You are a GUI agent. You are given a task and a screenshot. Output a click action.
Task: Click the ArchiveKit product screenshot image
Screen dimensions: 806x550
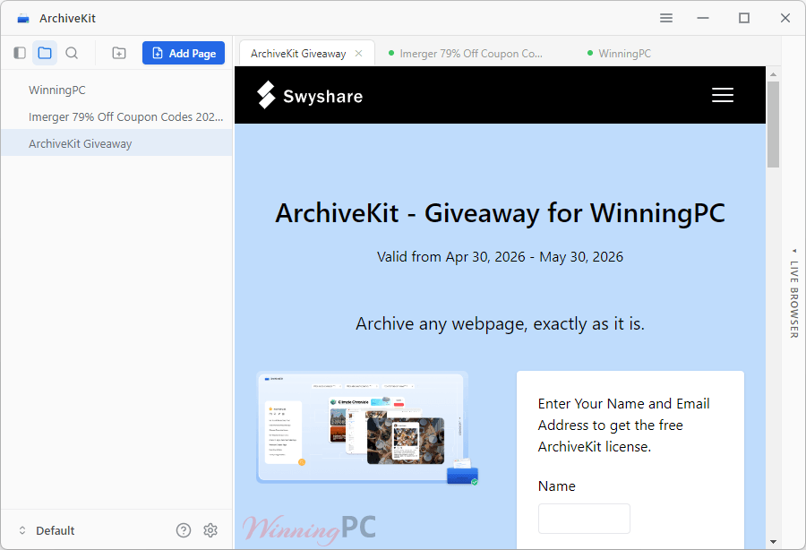[x=367, y=428]
